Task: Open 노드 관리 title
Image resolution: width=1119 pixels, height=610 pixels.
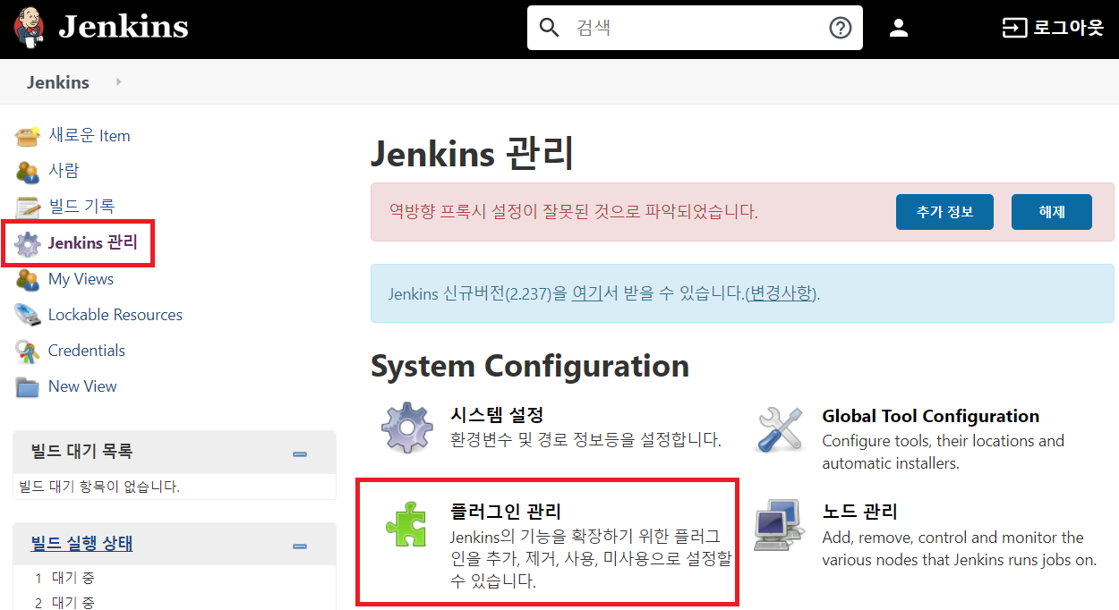Action: [859, 512]
